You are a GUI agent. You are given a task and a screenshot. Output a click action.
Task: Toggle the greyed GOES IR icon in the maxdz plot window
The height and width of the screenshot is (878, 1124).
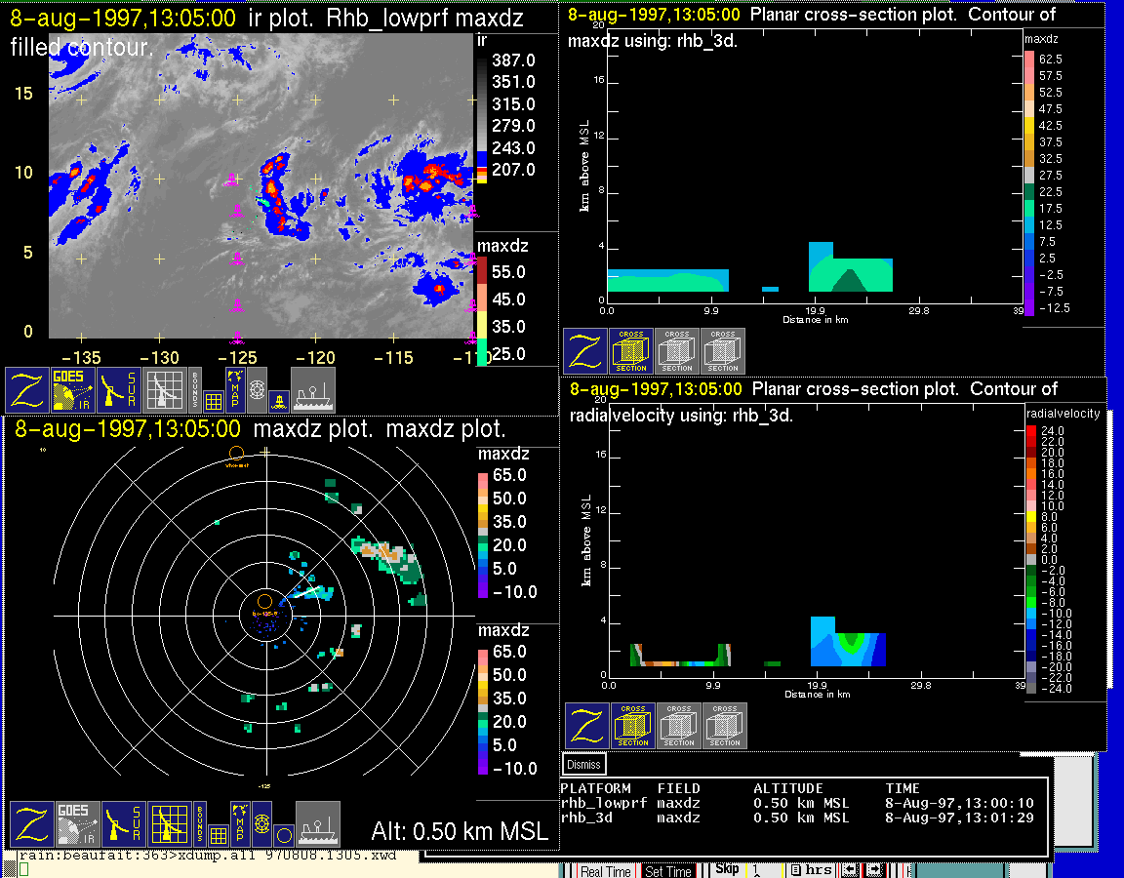[x=77, y=824]
